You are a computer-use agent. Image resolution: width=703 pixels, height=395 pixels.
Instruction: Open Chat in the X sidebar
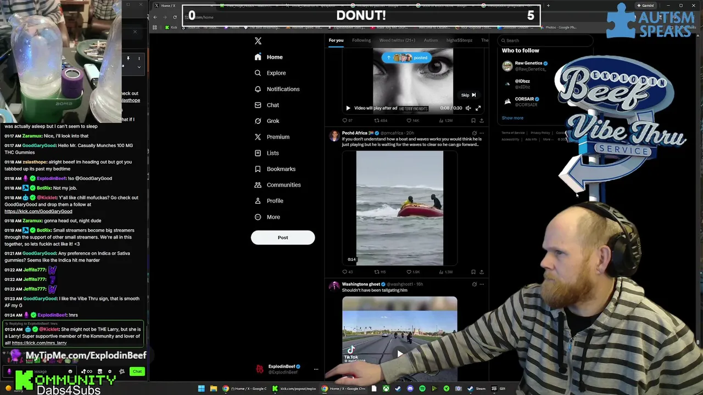(x=266, y=105)
